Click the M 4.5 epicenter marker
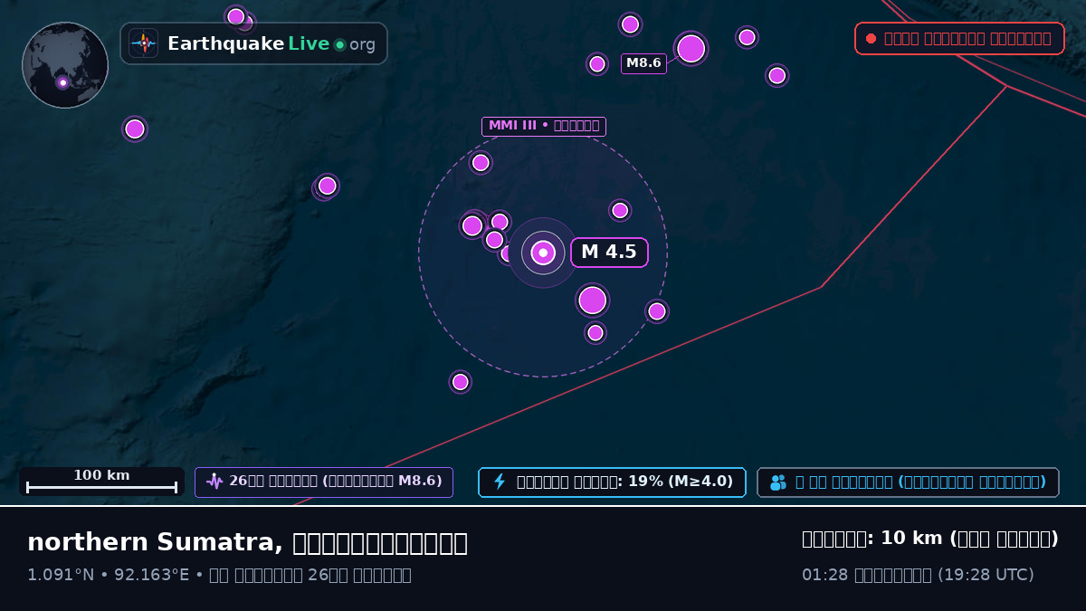Image resolution: width=1086 pixels, height=611 pixels. tap(543, 253)
